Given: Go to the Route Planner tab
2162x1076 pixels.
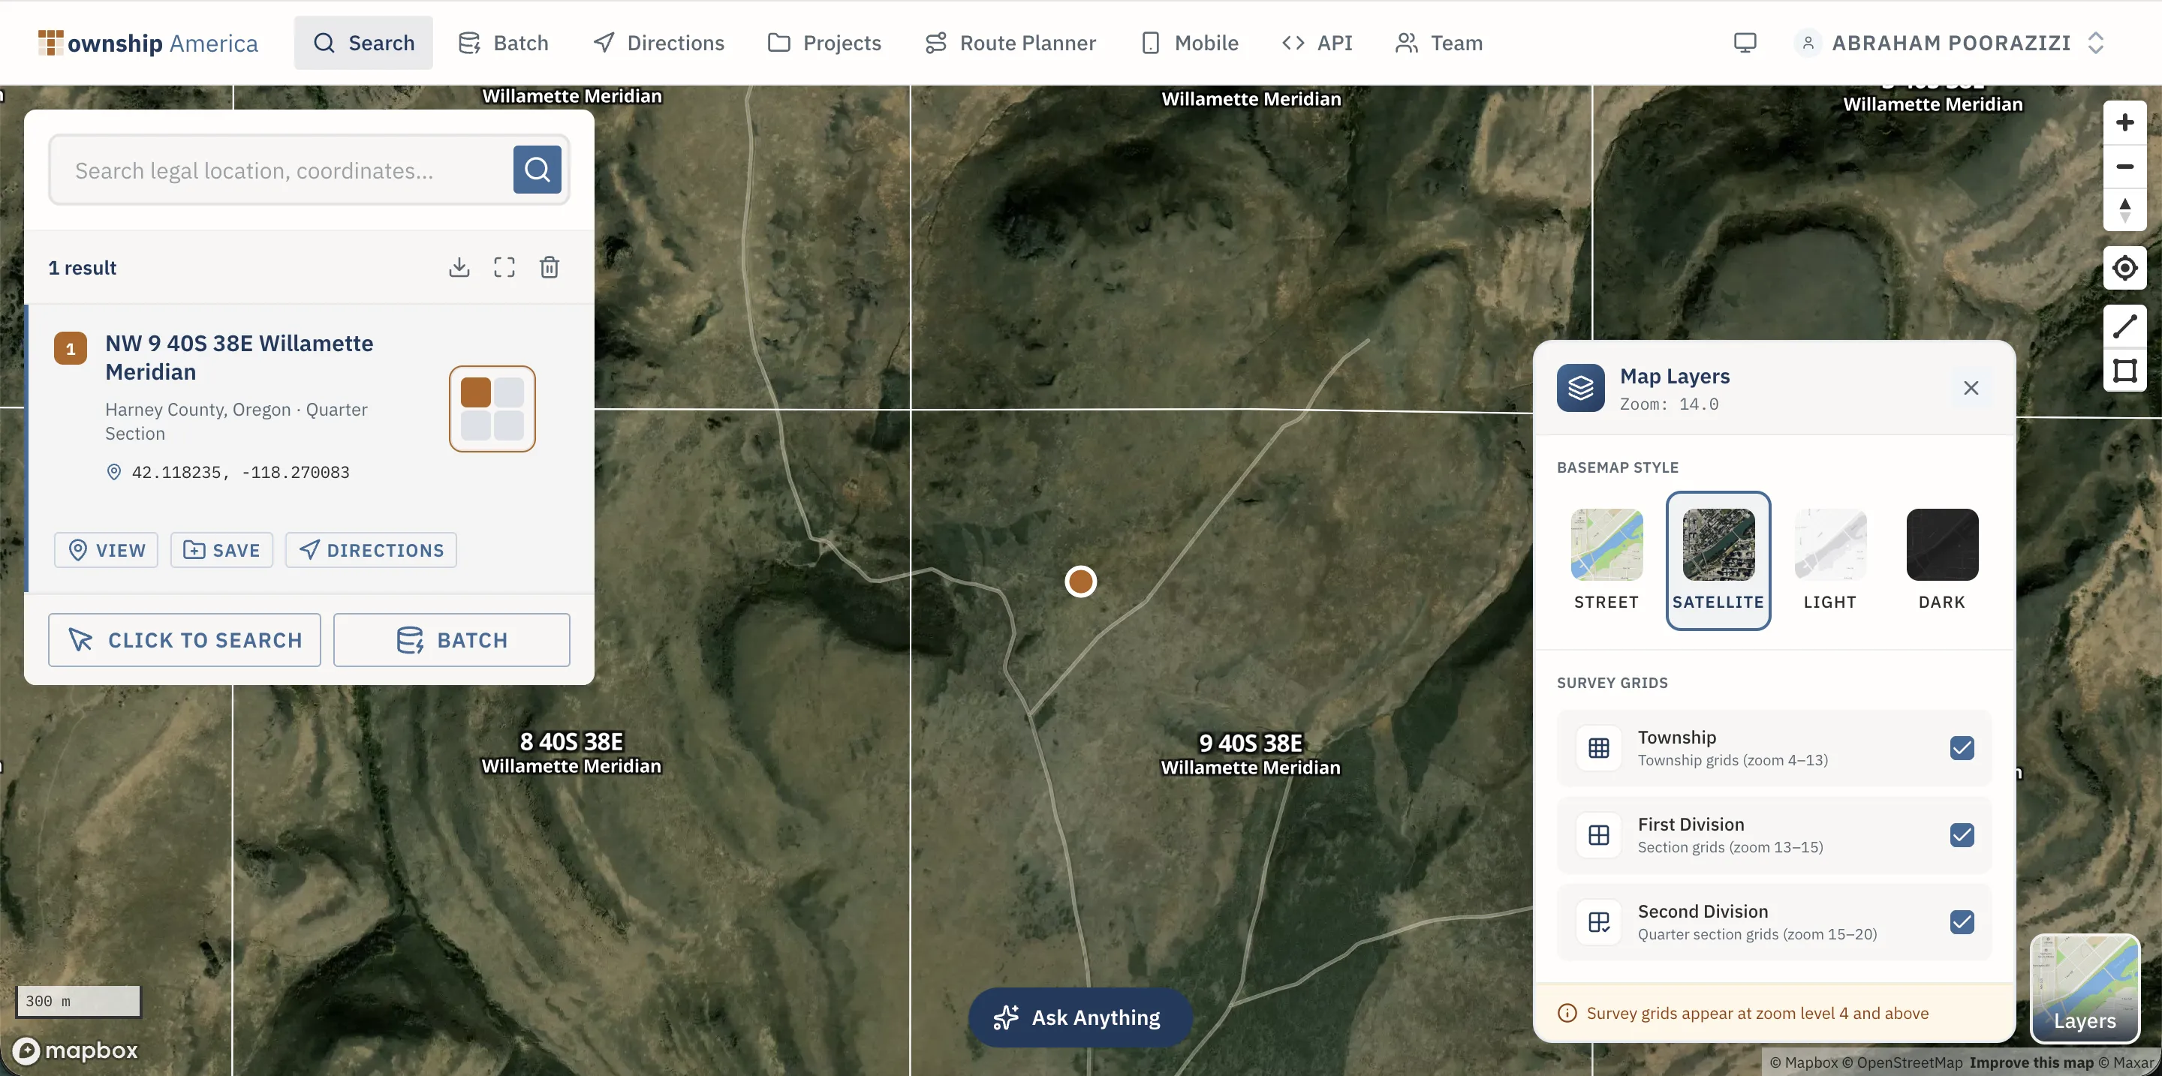Looking at the screenshot, I should point(1010,43).
